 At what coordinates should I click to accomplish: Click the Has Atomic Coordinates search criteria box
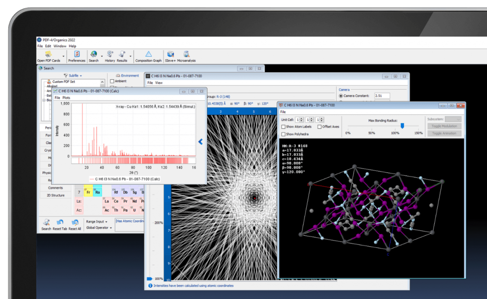coord(130,225)
